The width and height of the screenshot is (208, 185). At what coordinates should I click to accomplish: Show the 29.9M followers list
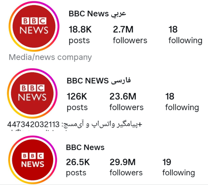[126, 167]
